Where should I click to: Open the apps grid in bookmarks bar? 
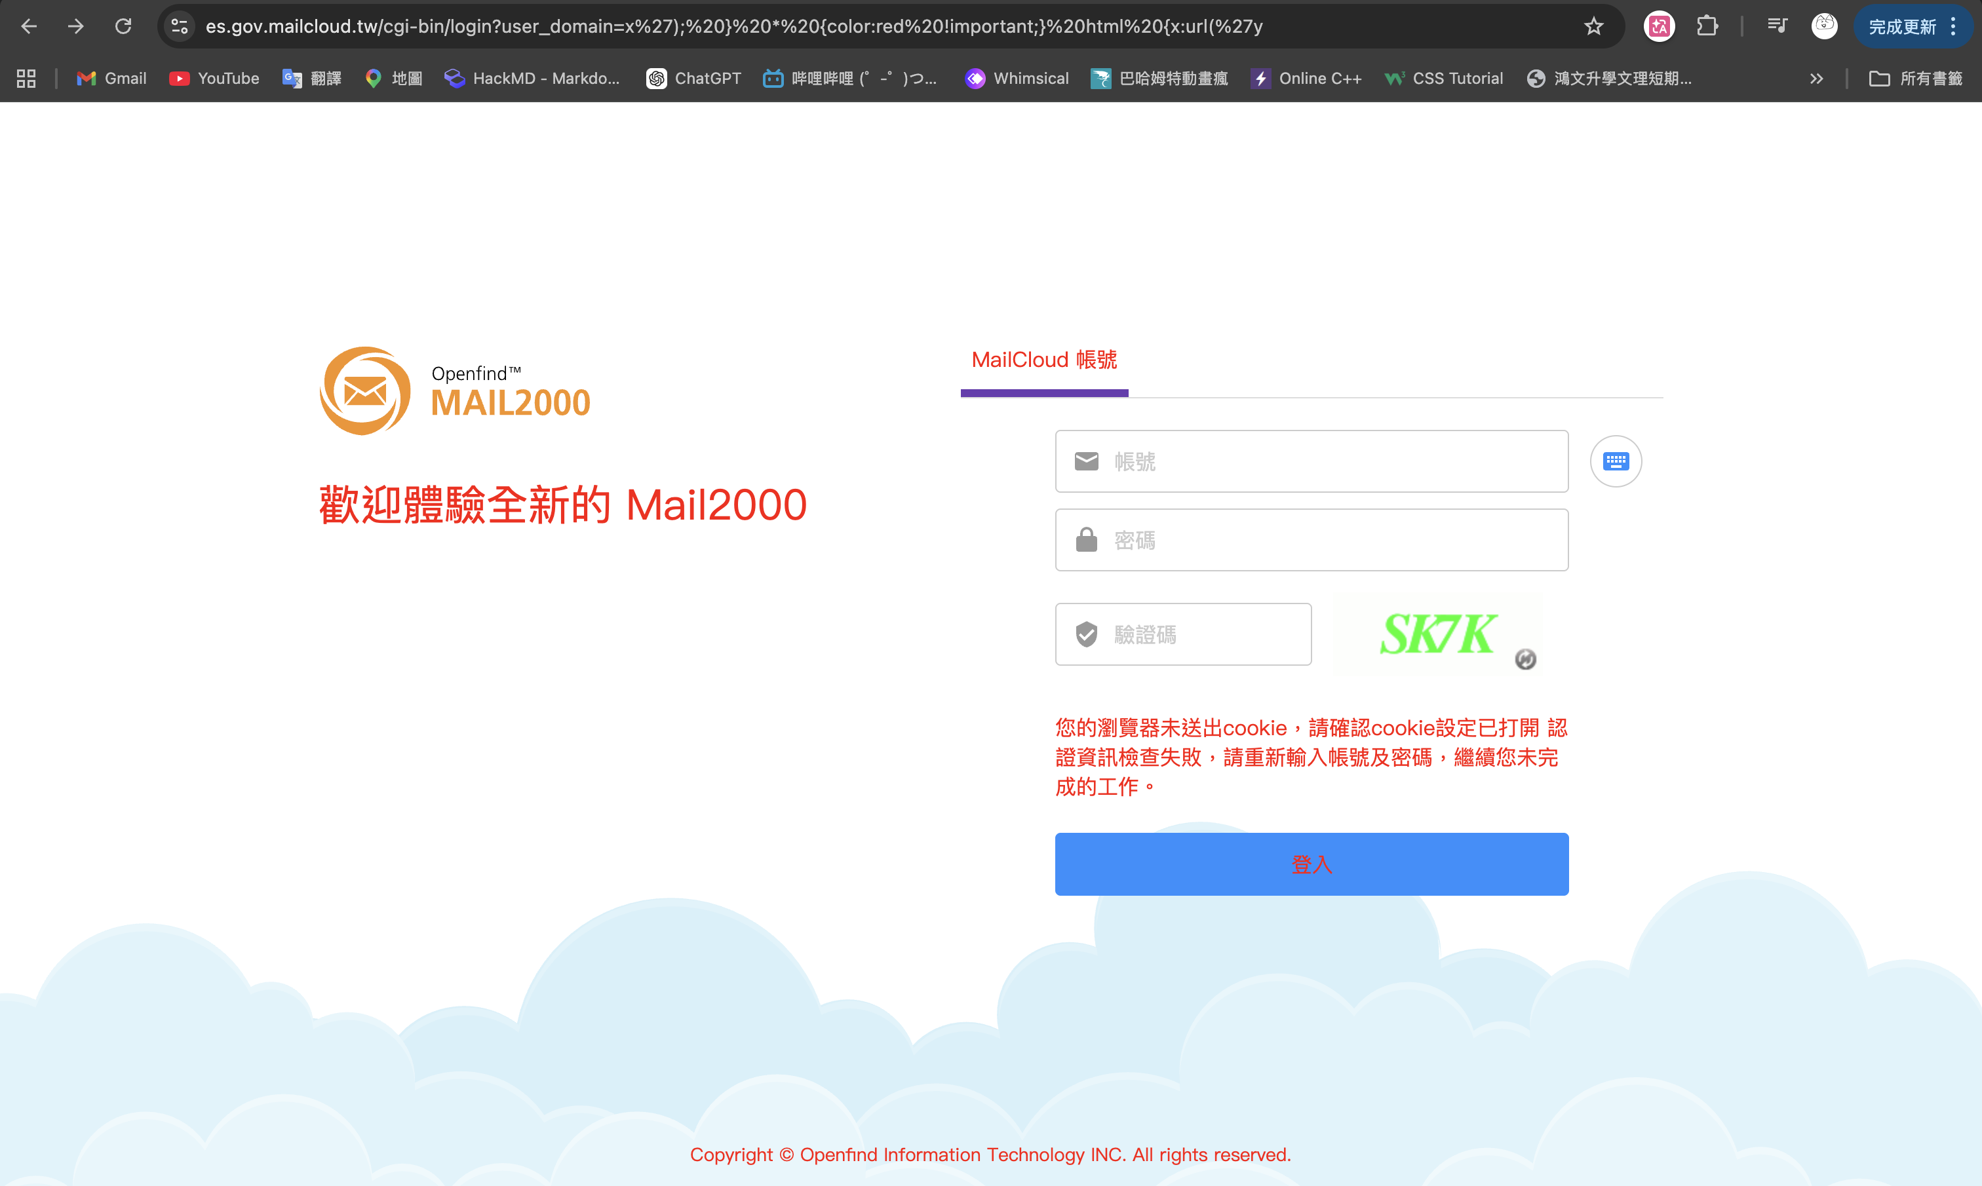point(26,79)
